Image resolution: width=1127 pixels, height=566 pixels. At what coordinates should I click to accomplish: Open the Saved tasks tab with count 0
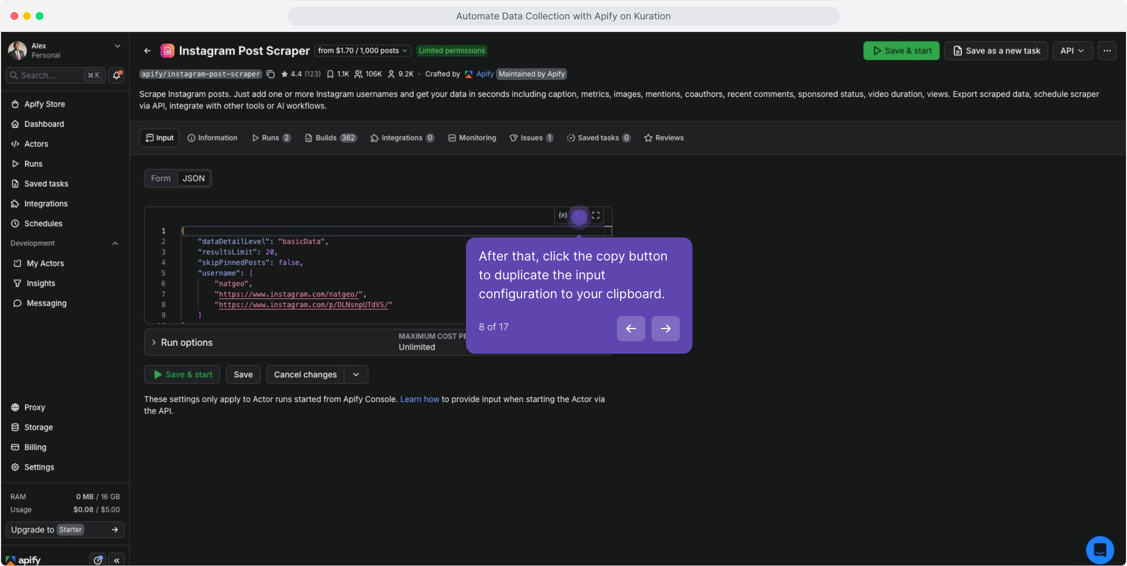[x=598, y=138]
